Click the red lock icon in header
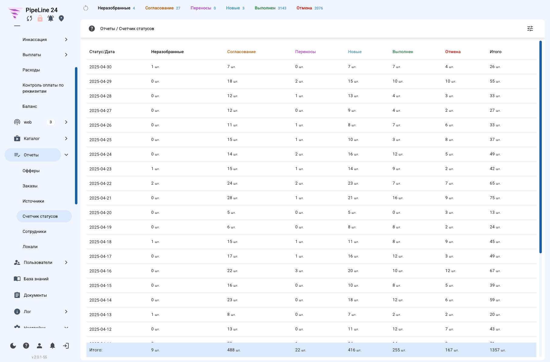This screenshot has height=362, width=550. (x=40, y=19)
